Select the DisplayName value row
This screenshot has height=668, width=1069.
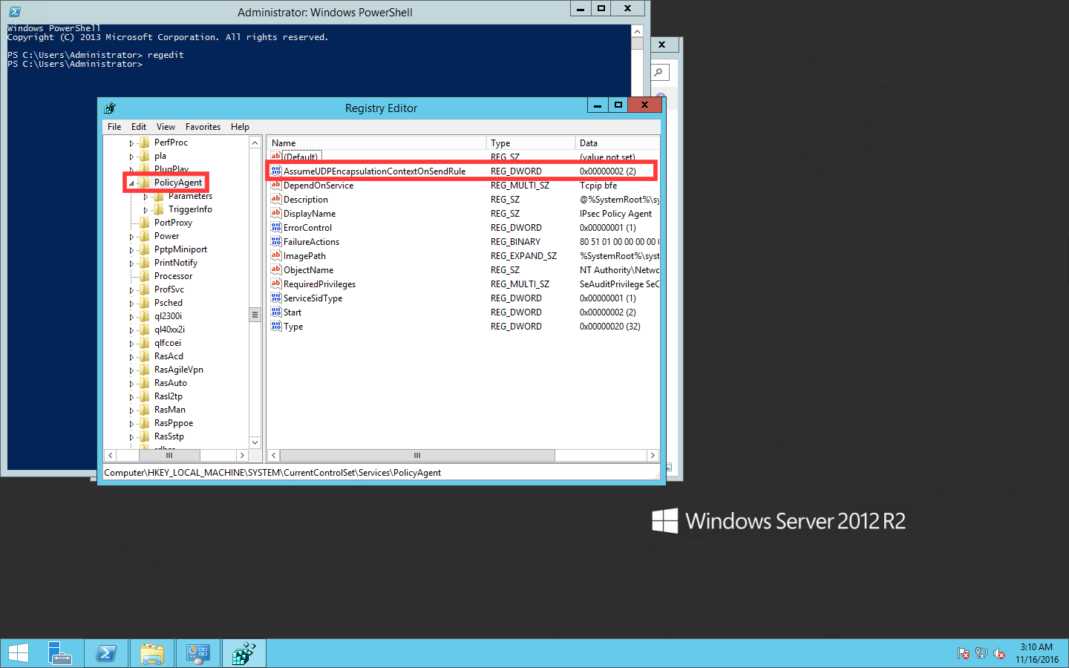[x=463, y=213]
